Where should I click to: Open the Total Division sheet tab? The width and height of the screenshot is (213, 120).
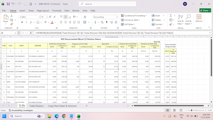tap(37, 106)
